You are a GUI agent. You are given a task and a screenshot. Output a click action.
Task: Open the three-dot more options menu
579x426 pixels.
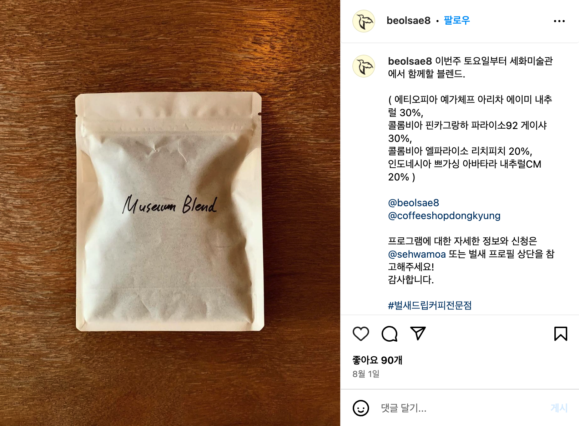[559, 21]
